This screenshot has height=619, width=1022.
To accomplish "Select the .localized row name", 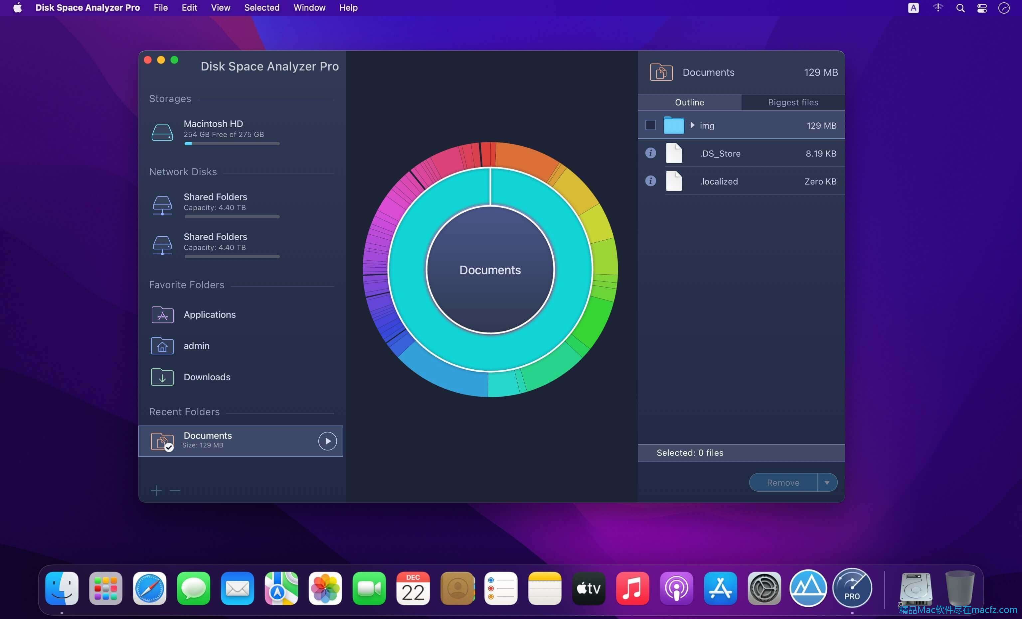I will pos(719,181).
